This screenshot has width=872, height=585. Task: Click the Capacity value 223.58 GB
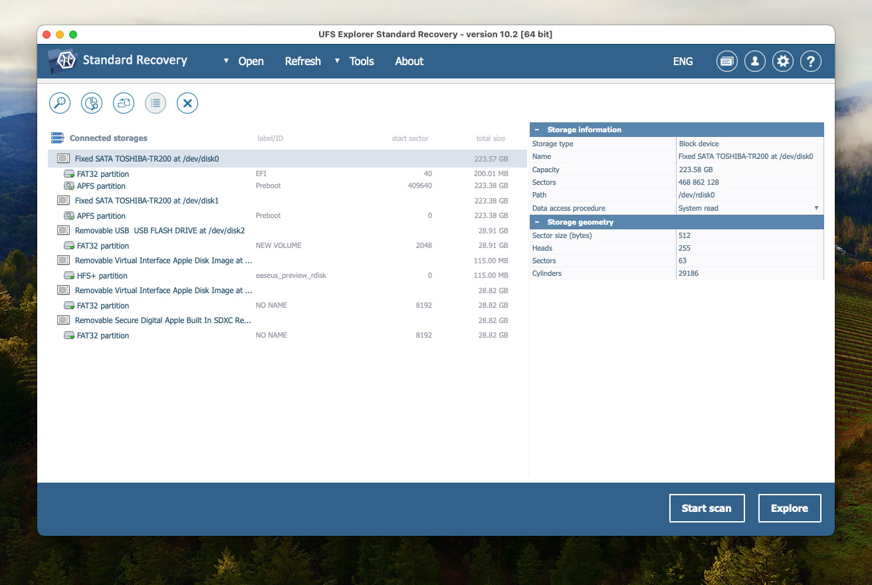[695, 170]
